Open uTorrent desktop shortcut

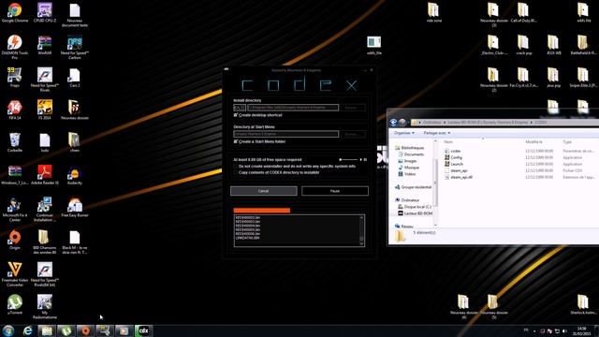point(15,304)
